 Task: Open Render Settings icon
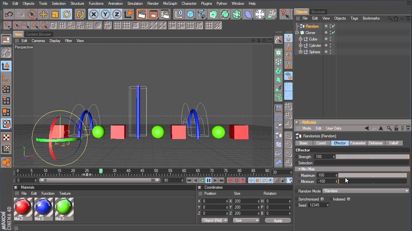click(x=165, y=14)
